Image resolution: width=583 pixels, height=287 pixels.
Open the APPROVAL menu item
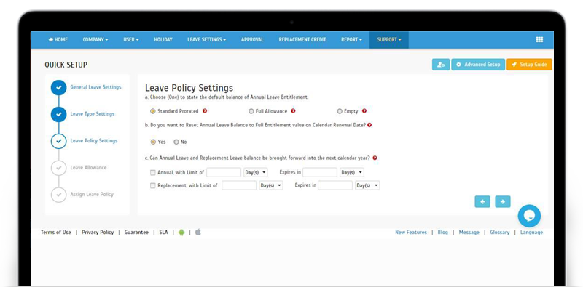(x=252, y=40)
